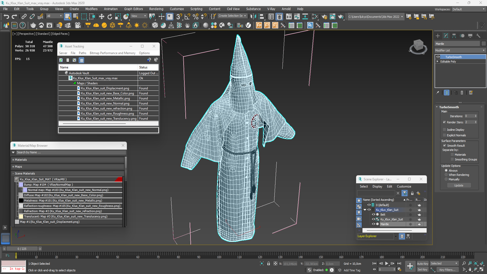Click the Pin Stack icon
487x274 pixels.
pos(438,93)
